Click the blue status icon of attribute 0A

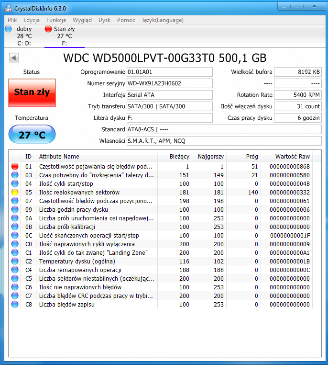coord(15,218)
